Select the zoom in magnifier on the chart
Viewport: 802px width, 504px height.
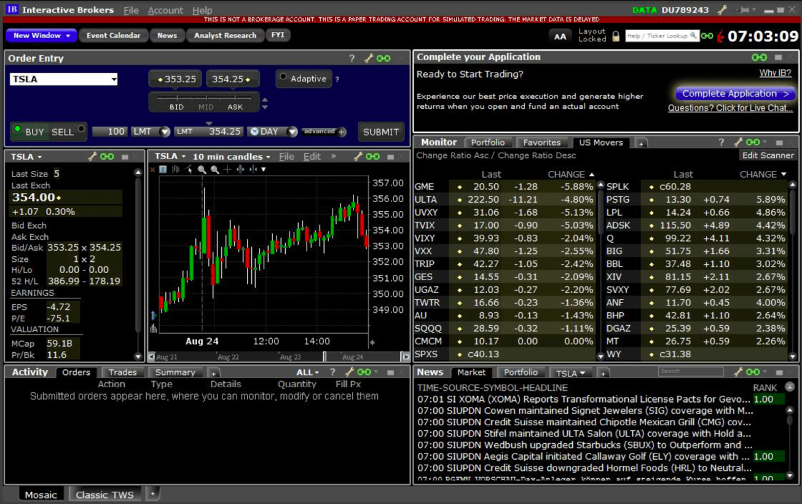click(201, 170)
